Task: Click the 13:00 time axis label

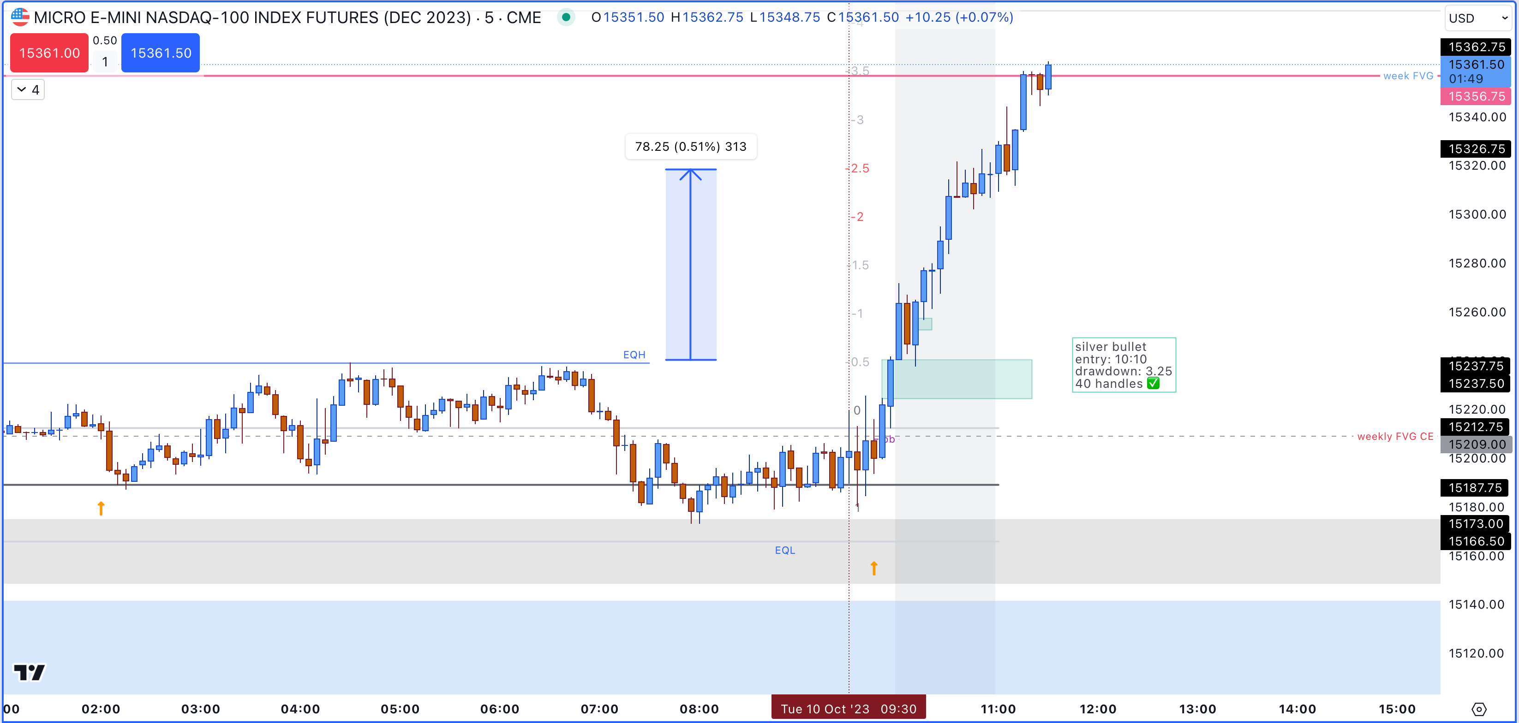Action: pos(1198,710)
